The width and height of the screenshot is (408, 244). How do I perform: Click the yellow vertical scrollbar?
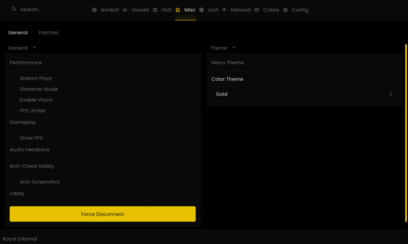pos(406,133)
